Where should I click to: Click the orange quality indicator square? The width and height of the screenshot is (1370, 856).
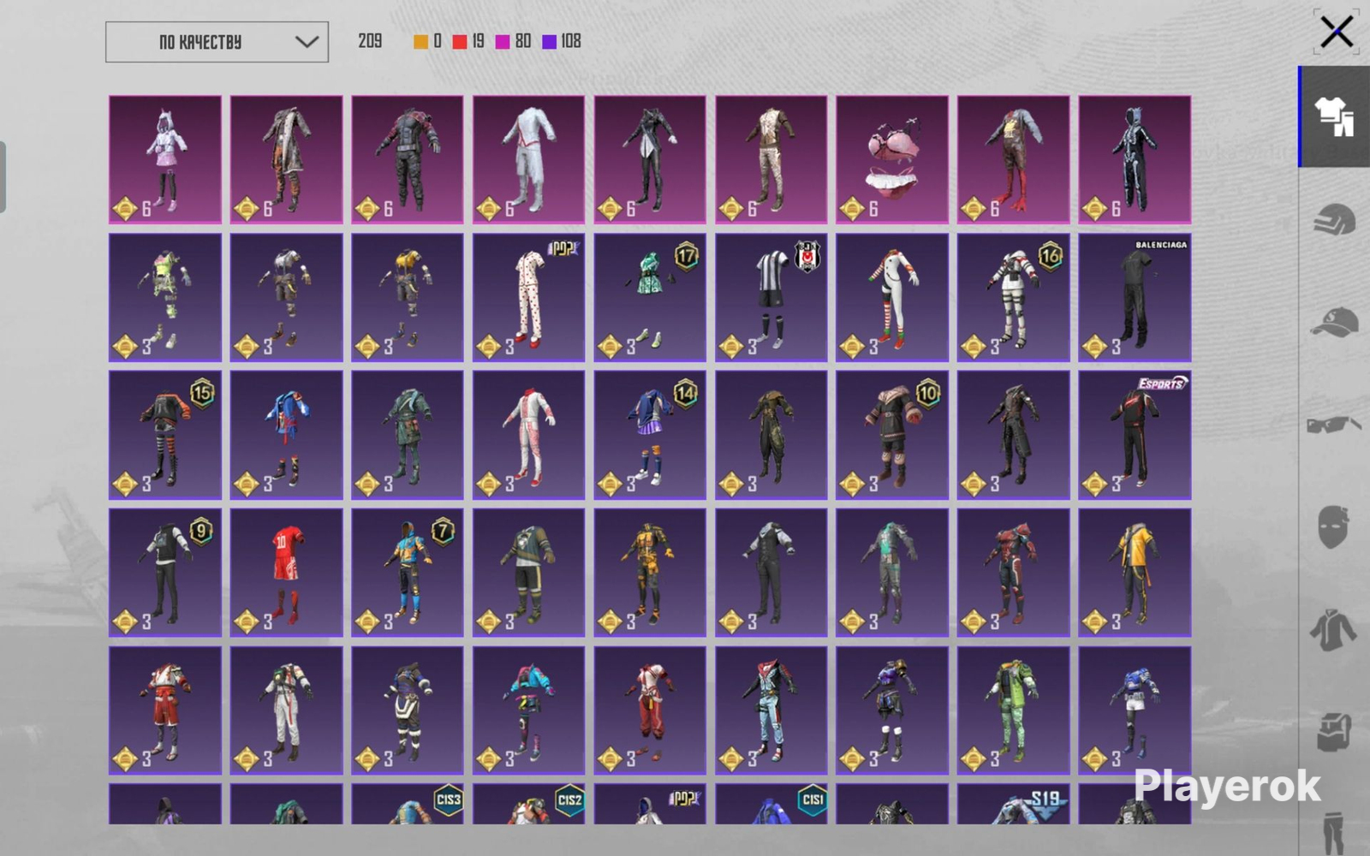coord(420,42)
